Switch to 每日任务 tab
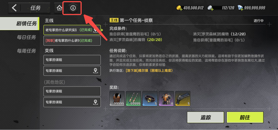Viewport: 278px width, 130px height. [26, 37]
